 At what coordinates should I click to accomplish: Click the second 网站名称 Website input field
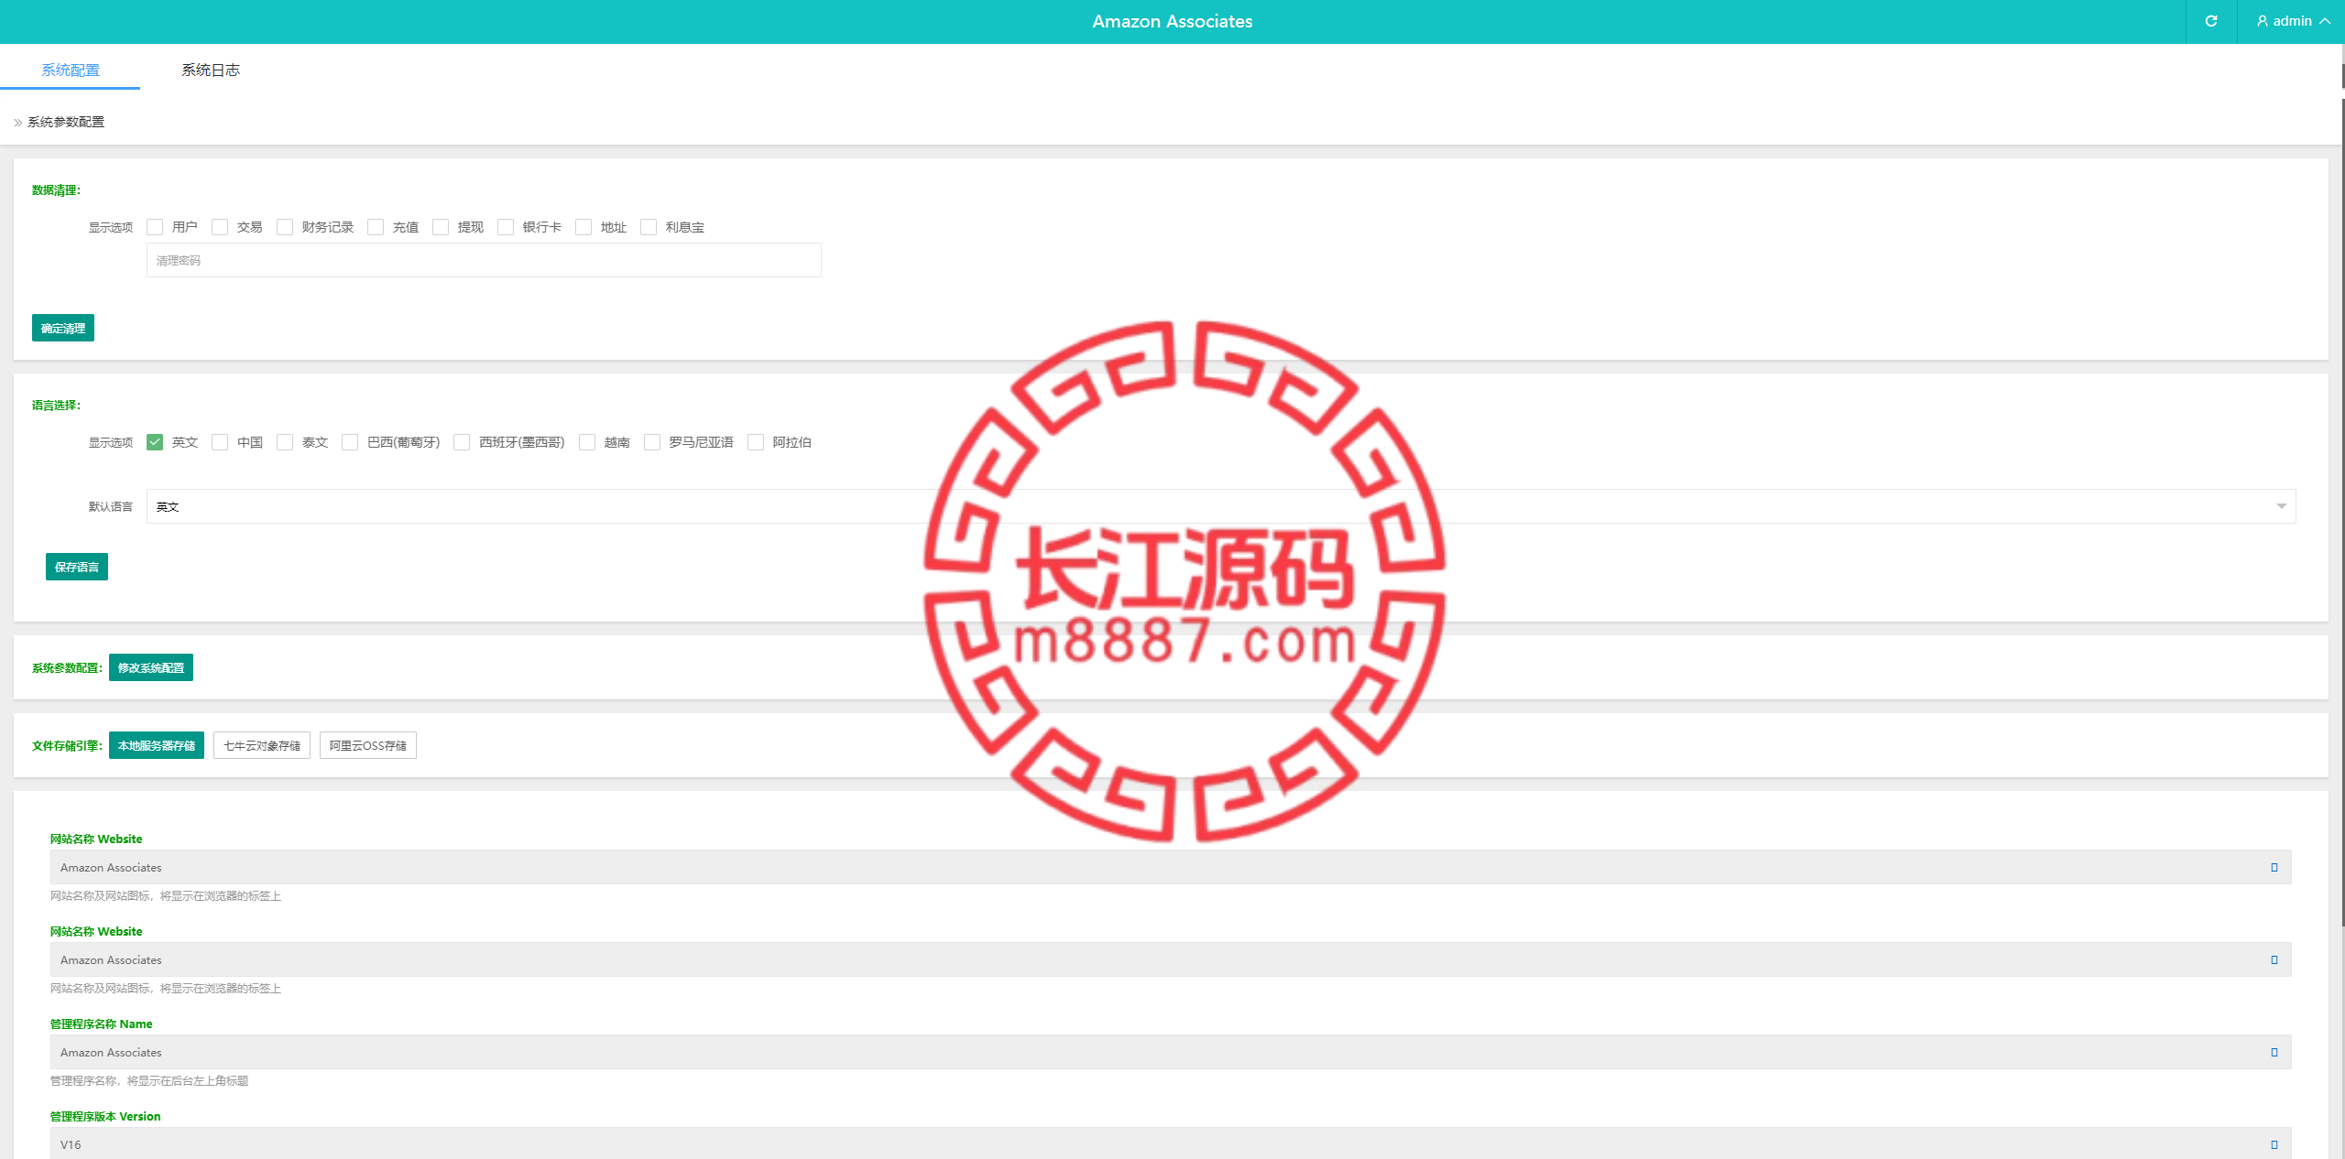1171,959
